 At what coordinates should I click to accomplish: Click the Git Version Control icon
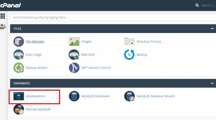coord(74,68)
